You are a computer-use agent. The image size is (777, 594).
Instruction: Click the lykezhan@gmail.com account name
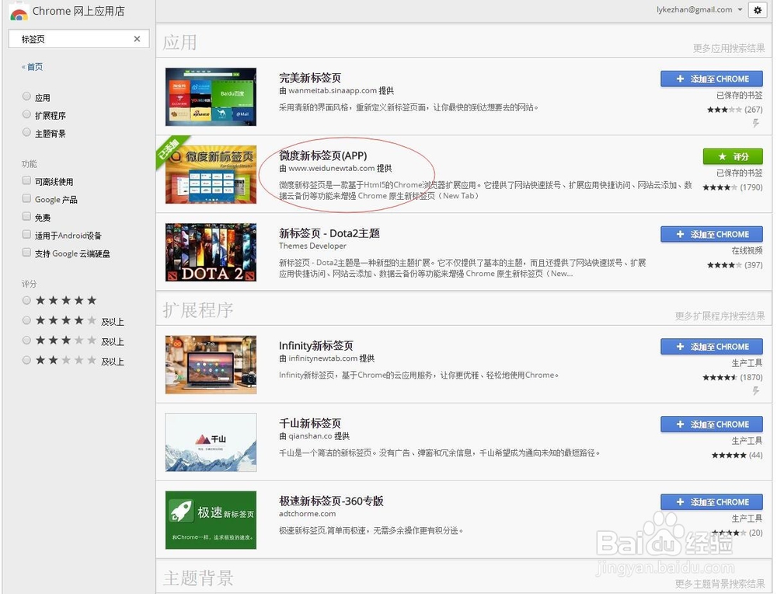(x=694, y=9)
